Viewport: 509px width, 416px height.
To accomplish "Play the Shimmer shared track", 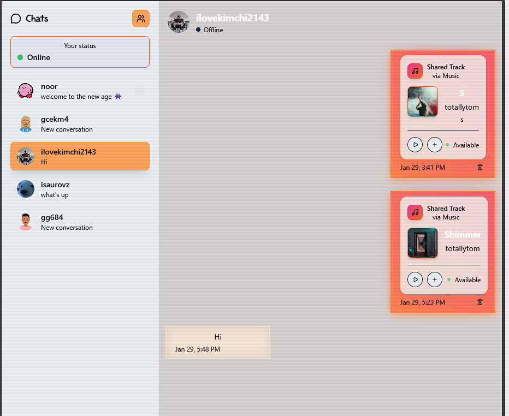I will [415, 279].
